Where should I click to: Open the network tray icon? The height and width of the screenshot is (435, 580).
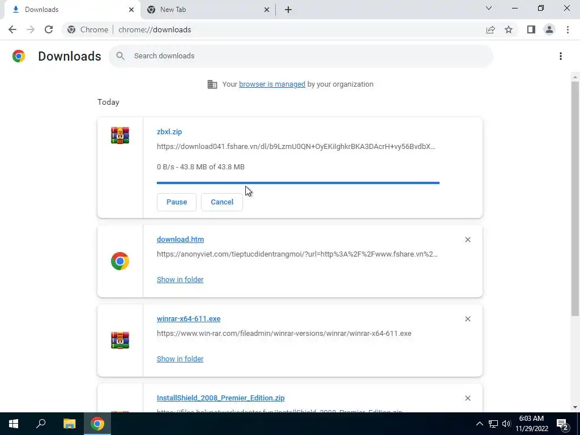point(493,424)
